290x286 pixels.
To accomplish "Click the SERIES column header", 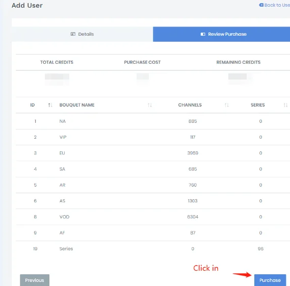I will click(x=257, y=105).
